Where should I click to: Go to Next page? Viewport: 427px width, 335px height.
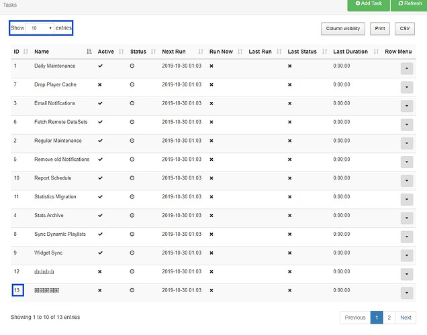pyautogui.click(x=406, y=318)
